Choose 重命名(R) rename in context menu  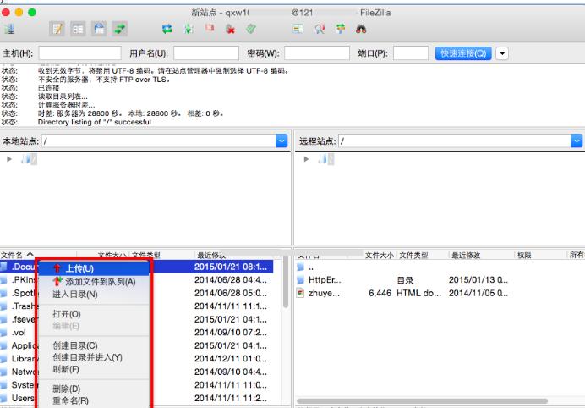94,400
